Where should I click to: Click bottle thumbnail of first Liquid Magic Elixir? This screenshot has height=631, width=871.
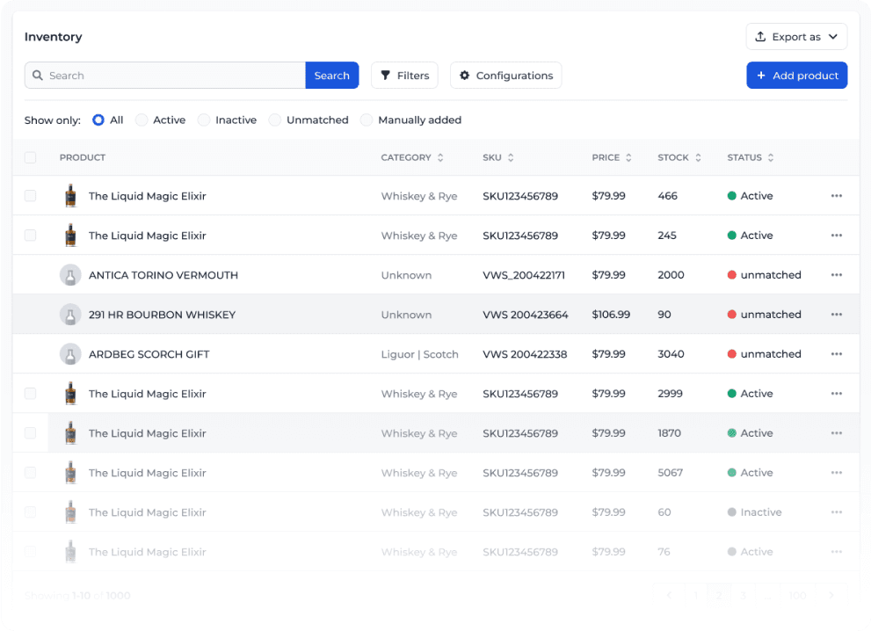click(x=70, y=196)
